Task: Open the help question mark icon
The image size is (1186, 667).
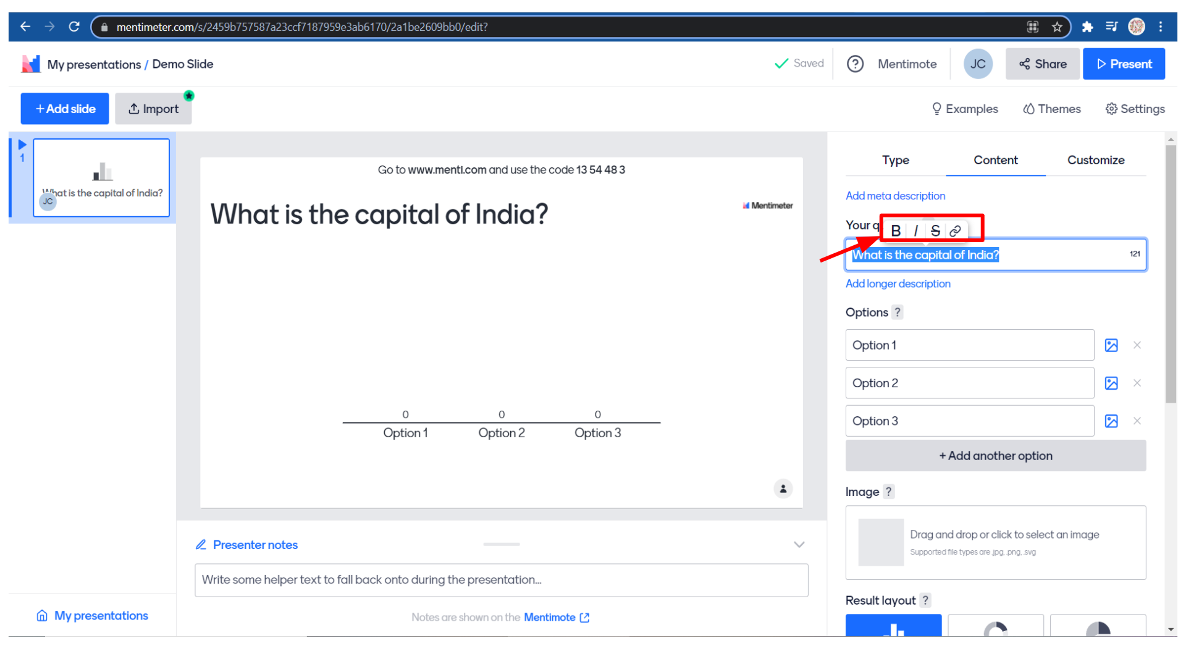Action: [855, 64]
